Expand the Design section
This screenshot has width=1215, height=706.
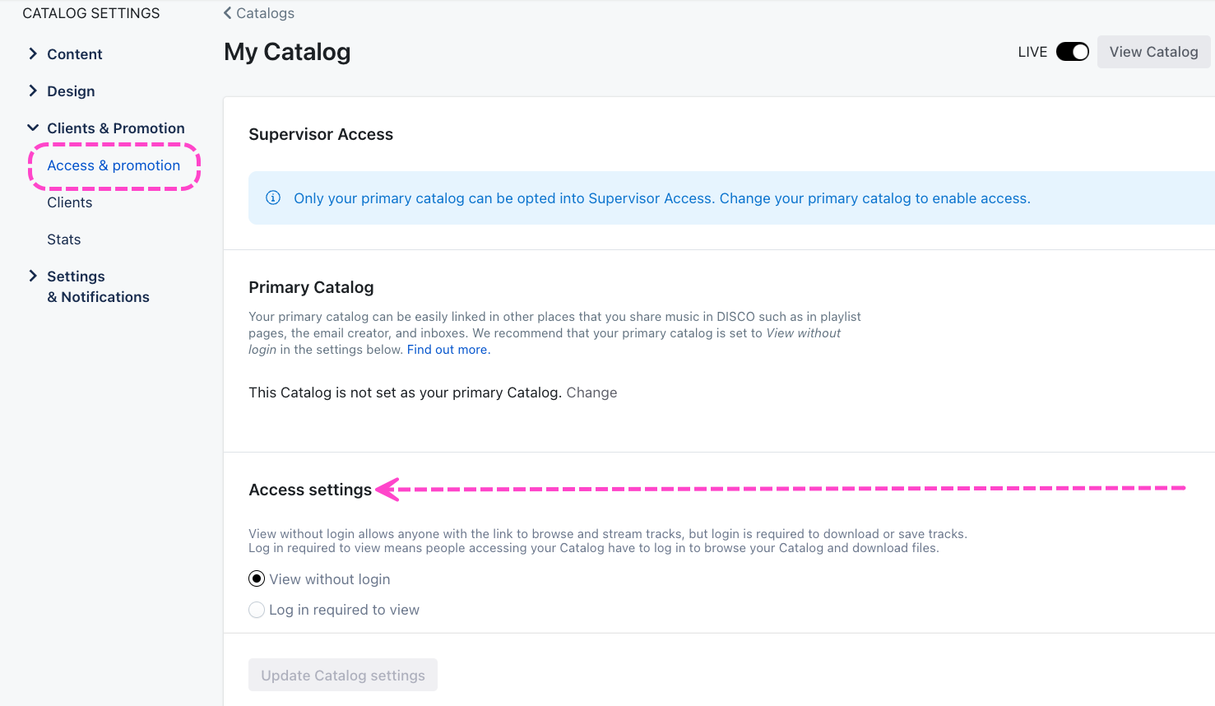click(33, 91)
